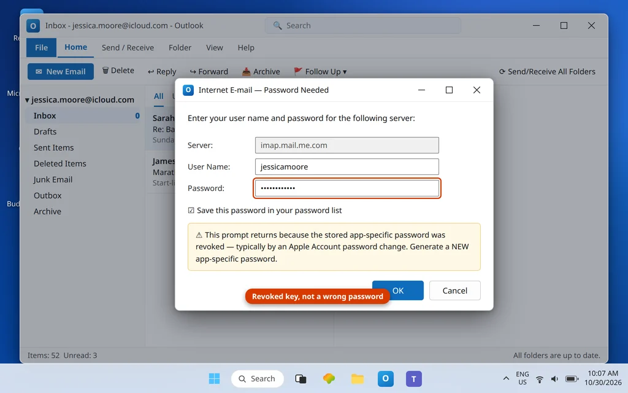Click the Inbox unread count 0

137,115
